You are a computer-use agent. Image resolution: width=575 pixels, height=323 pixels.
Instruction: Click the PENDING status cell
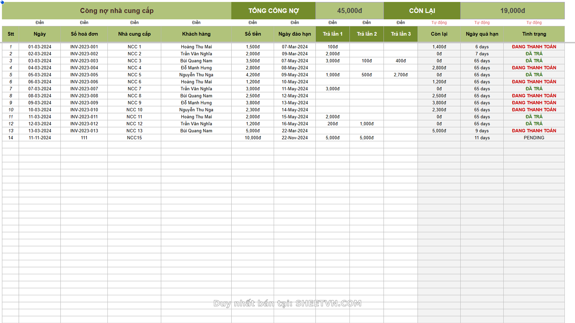[534, 138]
